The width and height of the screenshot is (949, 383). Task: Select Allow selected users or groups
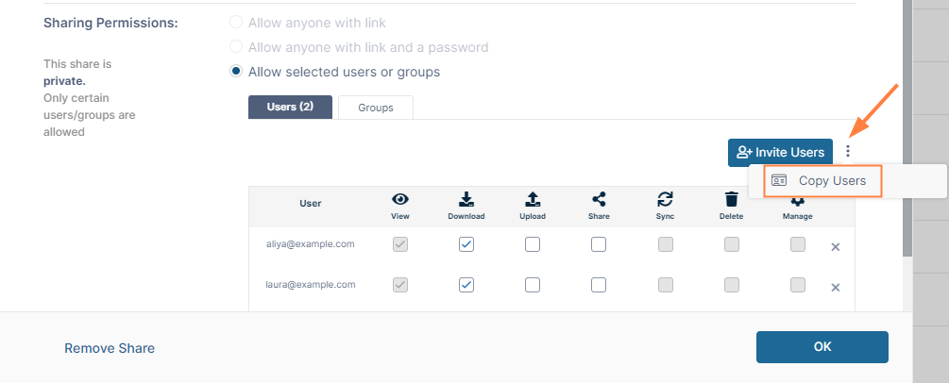tap(236, 72)
